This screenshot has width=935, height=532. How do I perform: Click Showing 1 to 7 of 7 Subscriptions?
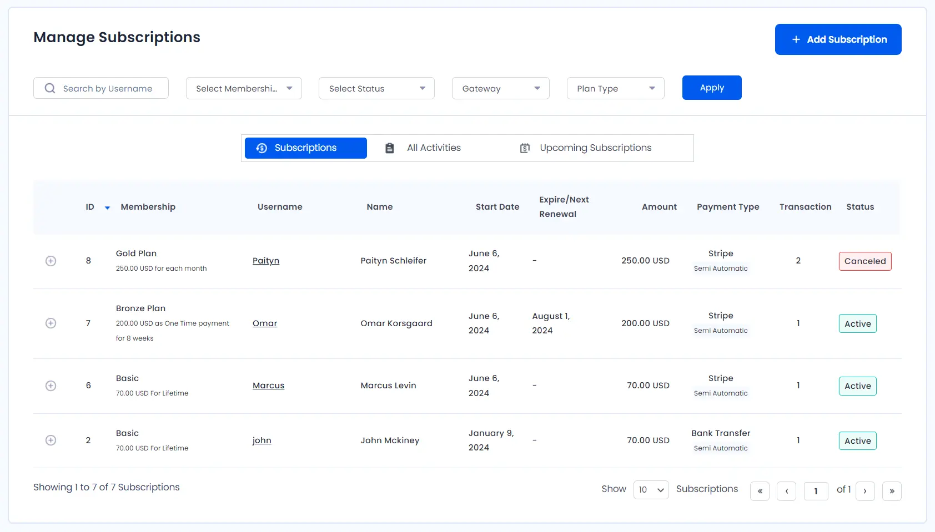point(107,487)
